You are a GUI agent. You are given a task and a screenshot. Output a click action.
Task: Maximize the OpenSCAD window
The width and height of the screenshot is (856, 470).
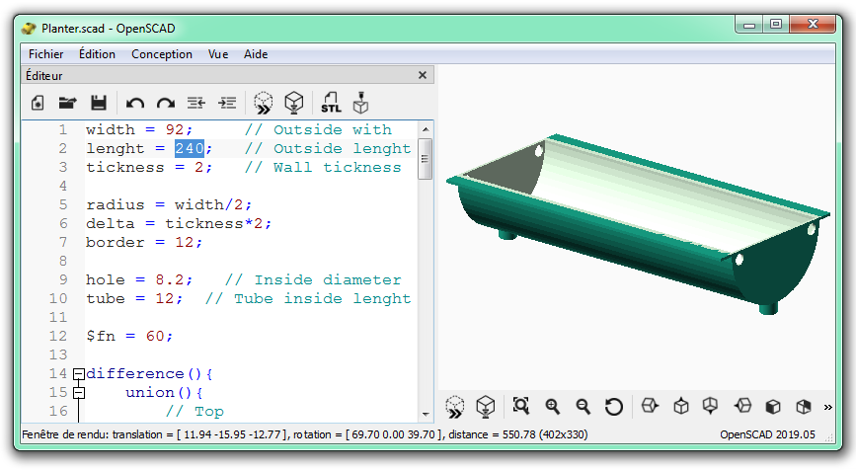(x=776, y=25)
